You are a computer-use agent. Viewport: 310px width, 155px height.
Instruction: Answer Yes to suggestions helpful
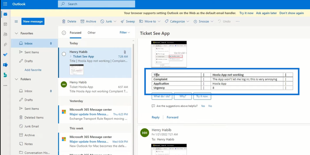[203, 106]
